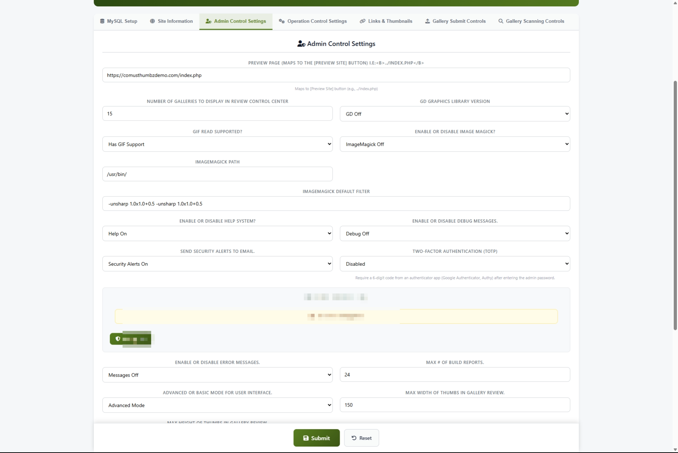Click the Gallery Scanning Controls magnifier icon
Image resolution: width=678 pixels, height=453 pixels.
pos(501,21)
